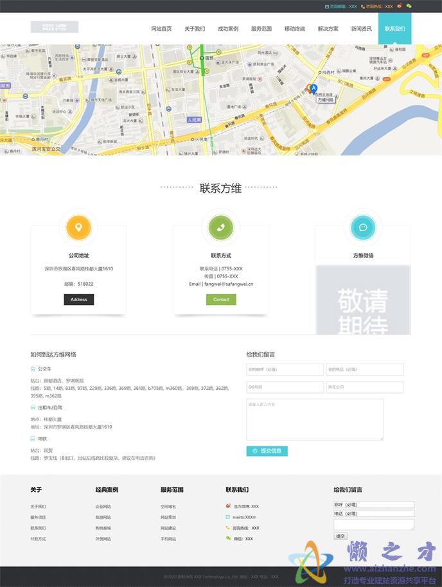Click the consultation email link in top bar
The image size is (442, 587).
[340, 6]
